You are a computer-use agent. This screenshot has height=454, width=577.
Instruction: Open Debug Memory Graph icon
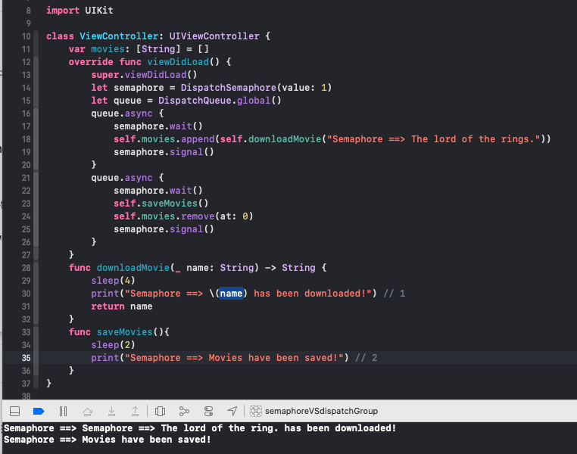point(184,411)
